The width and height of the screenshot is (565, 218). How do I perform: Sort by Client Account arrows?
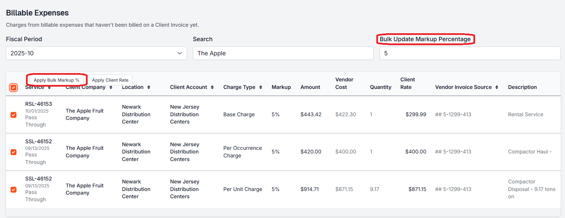[212, 87]
